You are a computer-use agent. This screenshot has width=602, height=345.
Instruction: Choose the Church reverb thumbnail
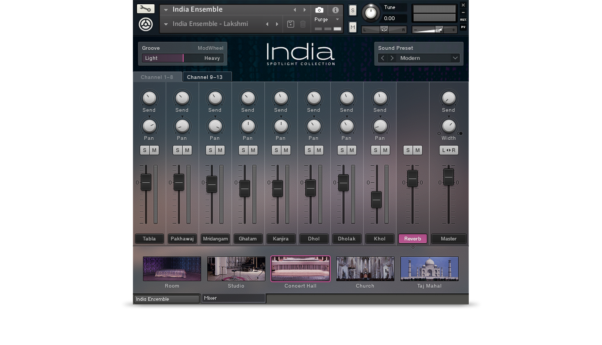coord(365,269)
